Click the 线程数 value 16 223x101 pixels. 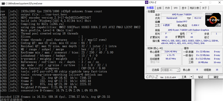[x=217, y=70]
